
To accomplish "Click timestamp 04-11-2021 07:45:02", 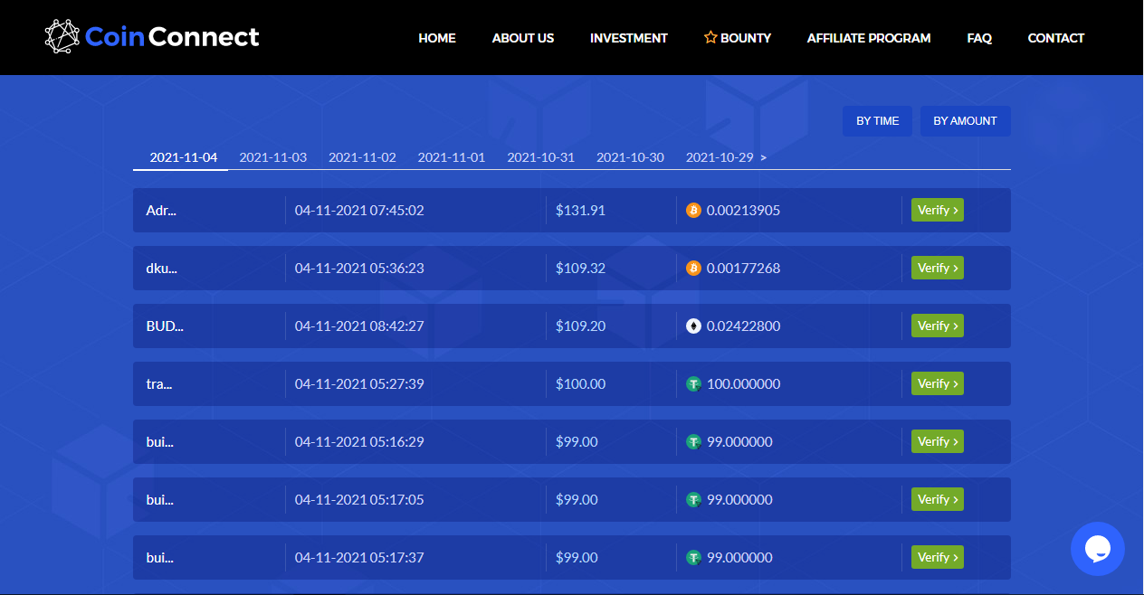I will pyautogui.click(x=359, y=210).
